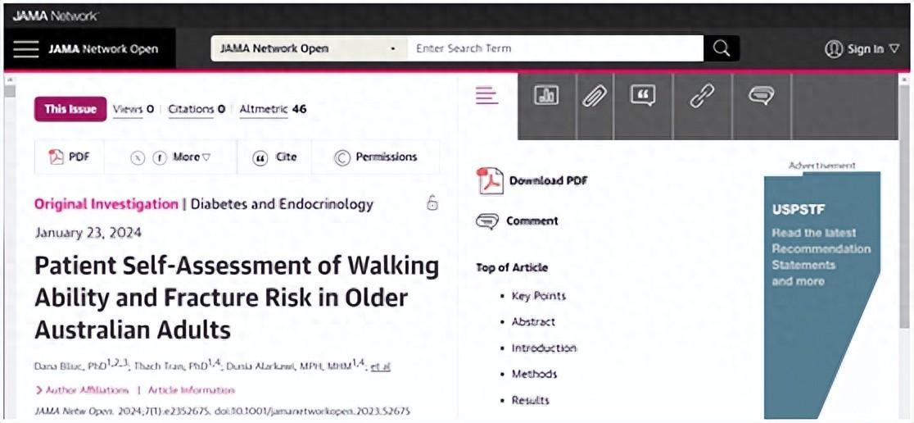Click the open access lock icon
The width and height of the screenshot is (914, 423).
(x=432, y=203)
